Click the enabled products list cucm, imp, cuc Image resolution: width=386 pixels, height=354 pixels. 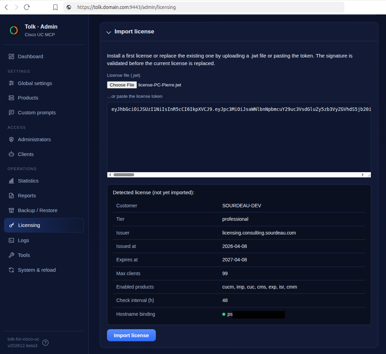pos(259,287)
